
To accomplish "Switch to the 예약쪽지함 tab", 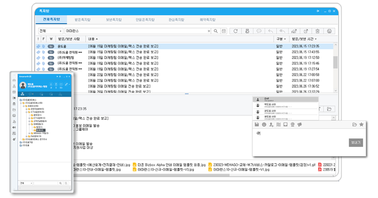I will point(207,20).
